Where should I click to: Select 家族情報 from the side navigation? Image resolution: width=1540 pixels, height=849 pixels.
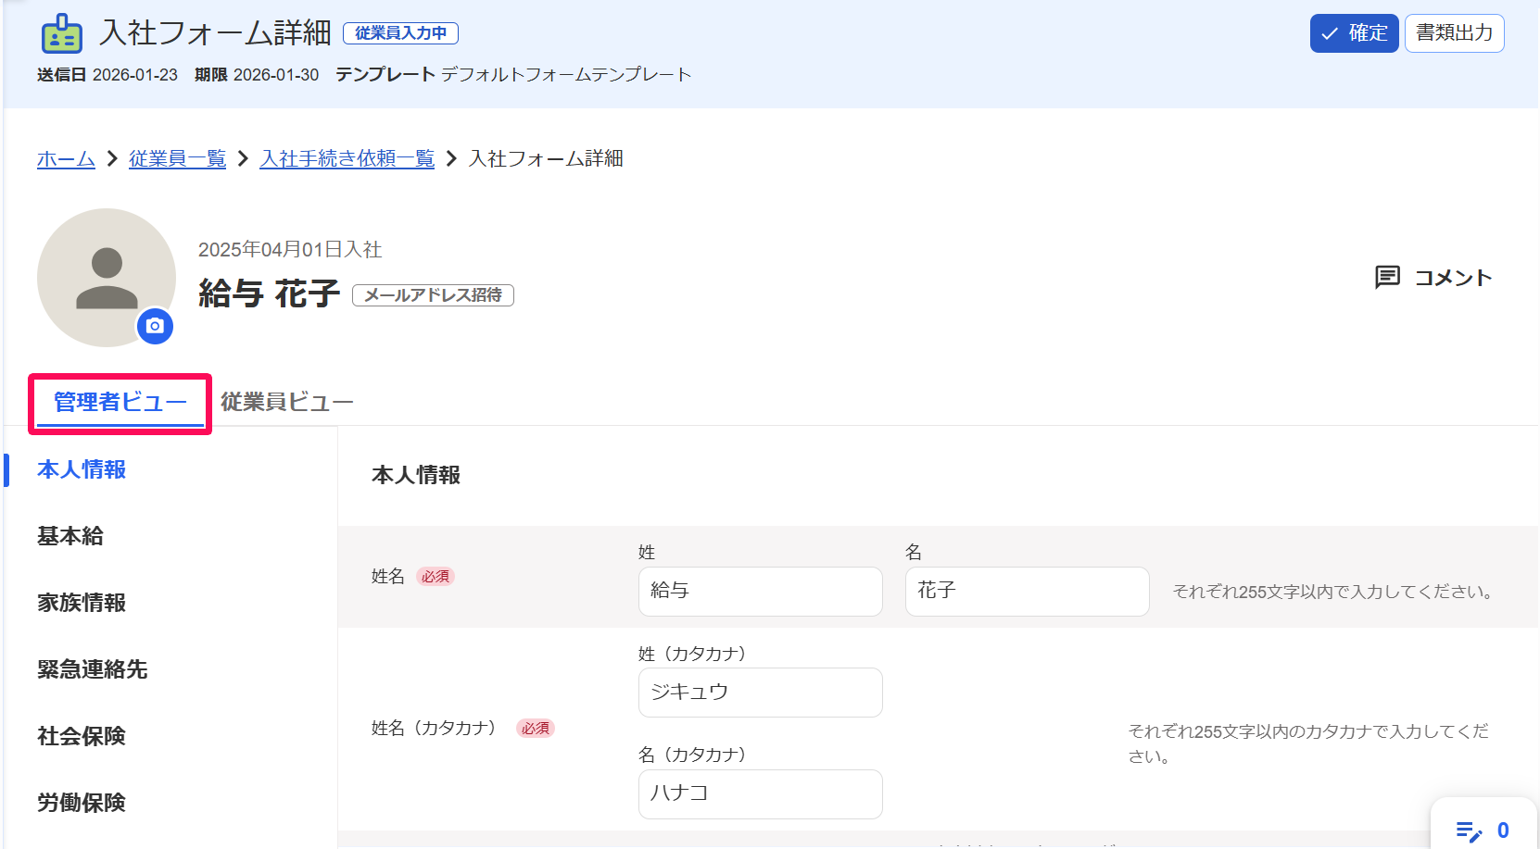[x=81, y=603]
